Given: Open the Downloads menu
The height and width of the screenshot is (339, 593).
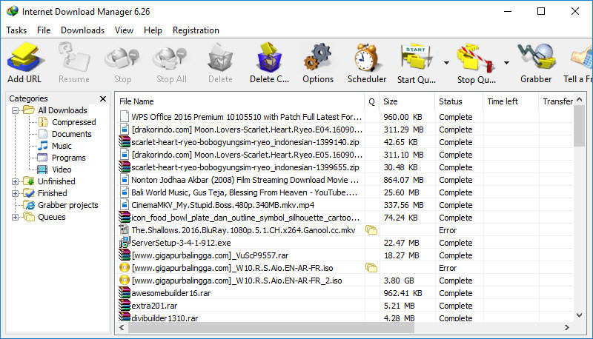Looking at the screenshot, I should pyautogui.click(x=82, y=30).
